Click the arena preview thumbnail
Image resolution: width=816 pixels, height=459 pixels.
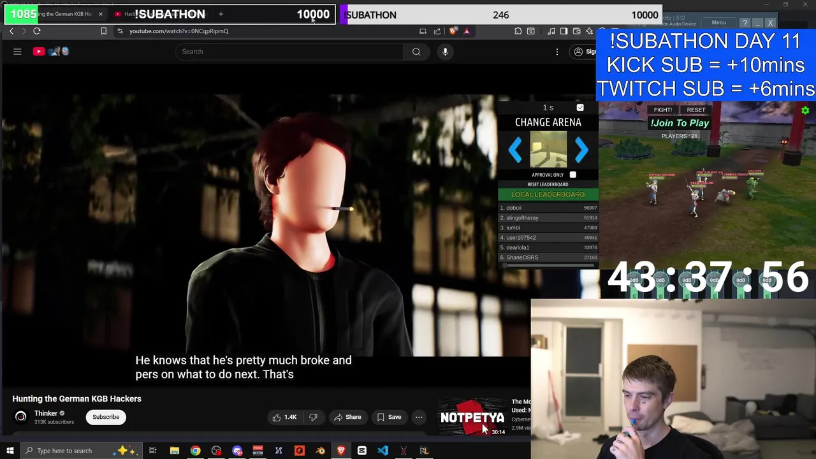(x=548, y=149)
